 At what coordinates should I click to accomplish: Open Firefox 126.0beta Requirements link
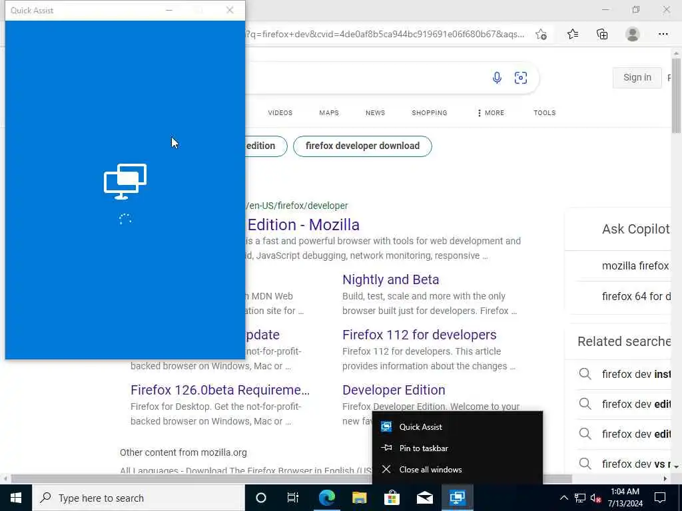[220, 390]
